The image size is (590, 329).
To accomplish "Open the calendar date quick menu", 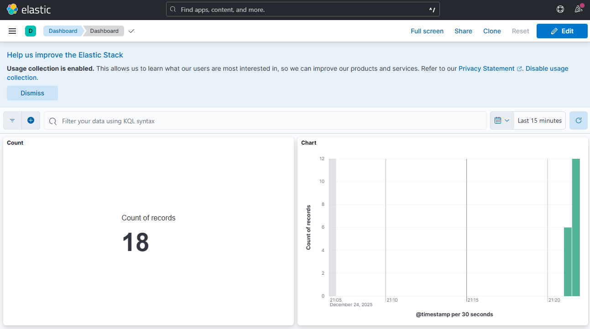I will tap(501, 120).
